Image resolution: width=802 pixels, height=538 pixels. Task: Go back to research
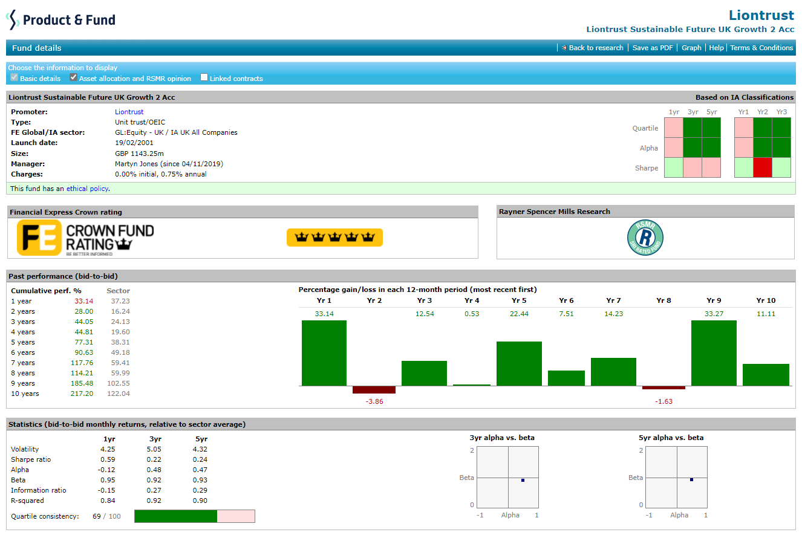[596, 48]
